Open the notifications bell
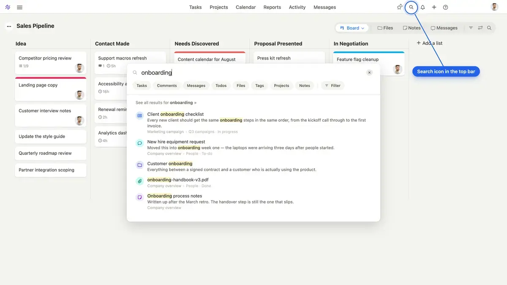Image resolution: width=507 pixels, height=285 pixels. [x=422, y=7]
